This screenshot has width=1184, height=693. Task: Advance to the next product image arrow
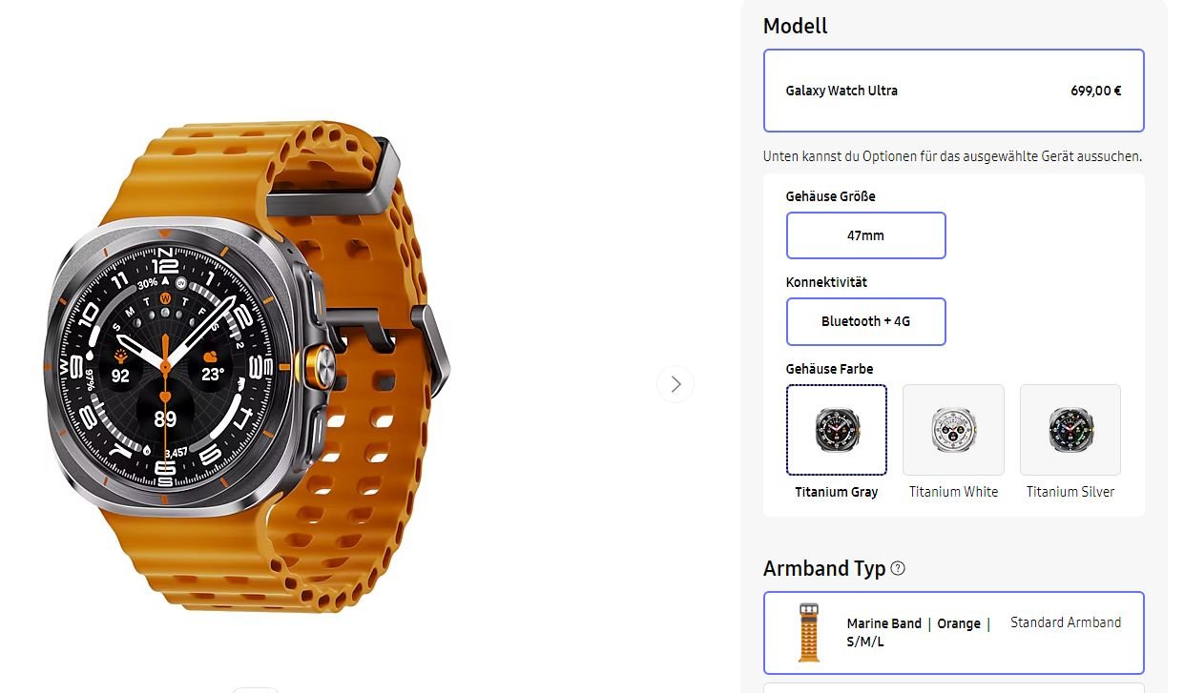click(675, 384)
